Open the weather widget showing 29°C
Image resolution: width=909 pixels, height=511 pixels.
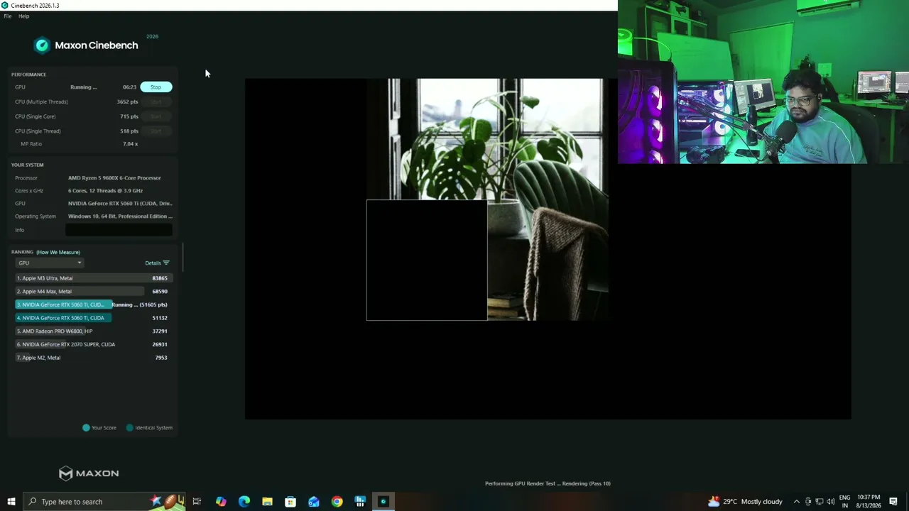pyautogui.click(x=745, y=502)
